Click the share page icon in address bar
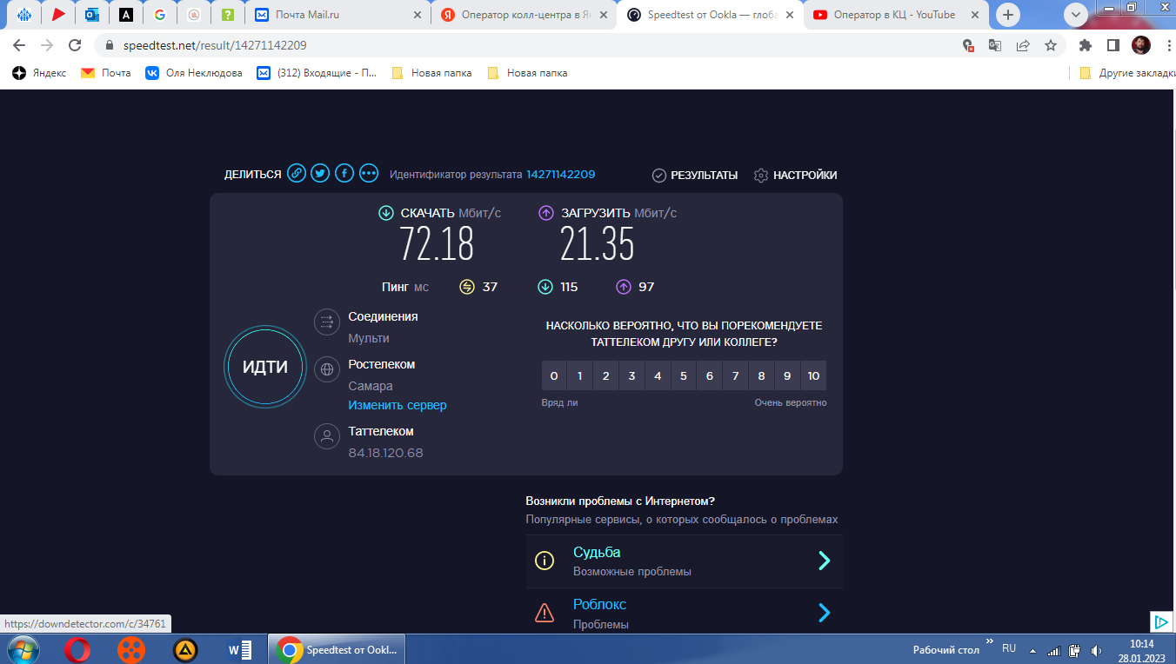Screen dimensions: 1176x664 click(1023, 45)
